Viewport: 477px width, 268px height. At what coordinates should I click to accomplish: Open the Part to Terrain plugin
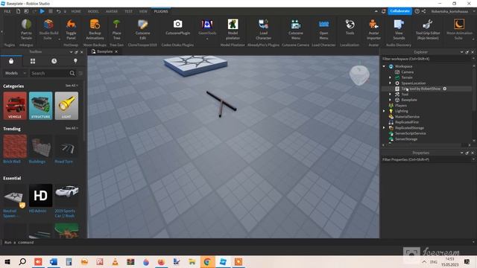click(26, 29)
